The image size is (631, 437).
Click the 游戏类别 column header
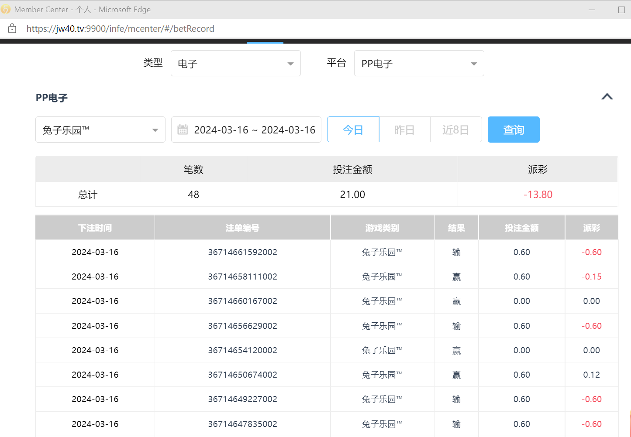tap(383, 228)
